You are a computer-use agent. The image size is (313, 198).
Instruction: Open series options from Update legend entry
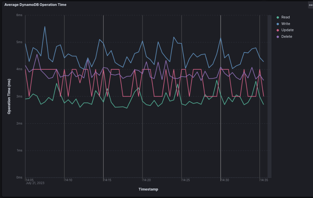(287, 30)
